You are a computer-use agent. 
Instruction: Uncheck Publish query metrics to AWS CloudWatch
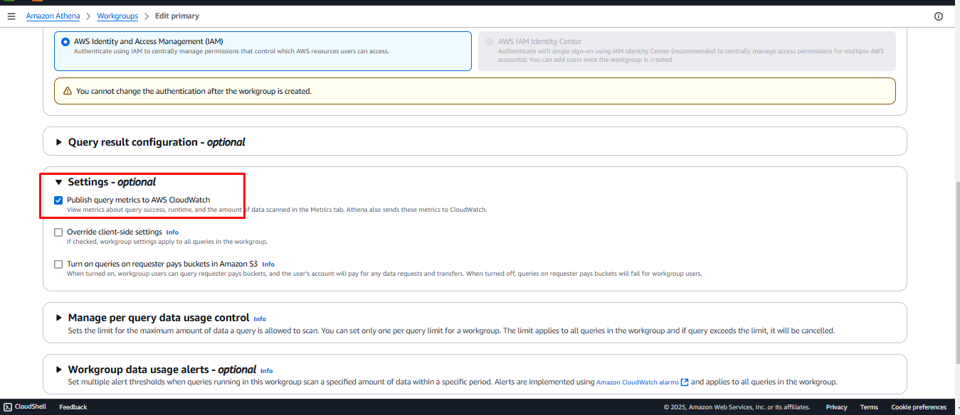58,200
